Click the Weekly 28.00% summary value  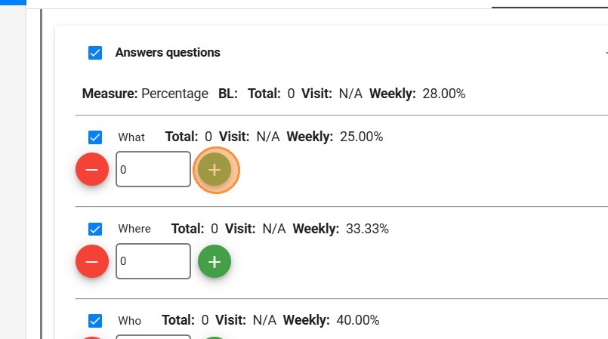tap(443, 94)
